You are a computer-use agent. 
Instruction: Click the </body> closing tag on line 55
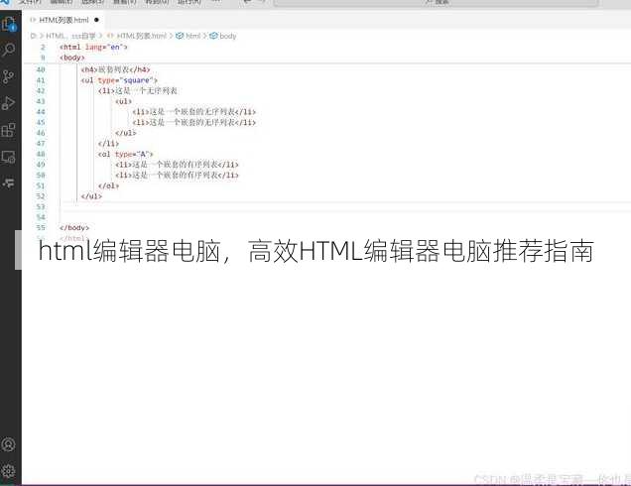(x=74, y=227)
